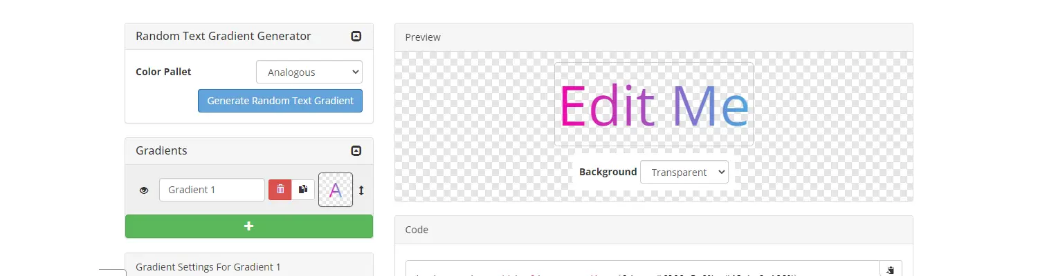
Task: Click Generate Random Text Gradient button
Action: 280,101
